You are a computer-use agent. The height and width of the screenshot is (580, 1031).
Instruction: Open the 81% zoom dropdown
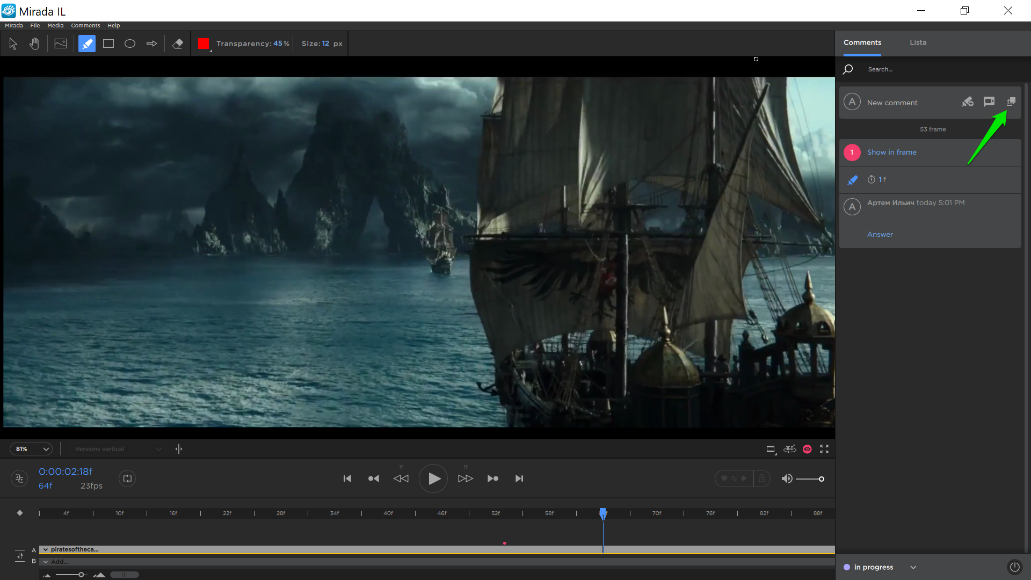31,449
